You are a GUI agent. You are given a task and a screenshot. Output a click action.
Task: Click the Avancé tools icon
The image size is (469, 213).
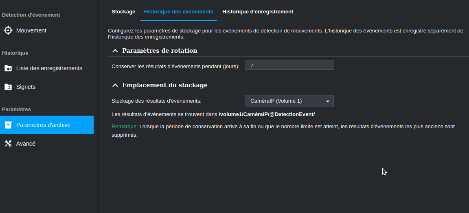point(8,144)
